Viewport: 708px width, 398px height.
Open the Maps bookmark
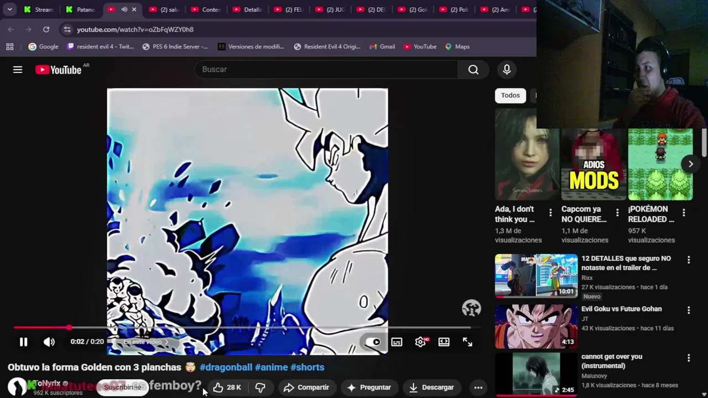[457, 47]
